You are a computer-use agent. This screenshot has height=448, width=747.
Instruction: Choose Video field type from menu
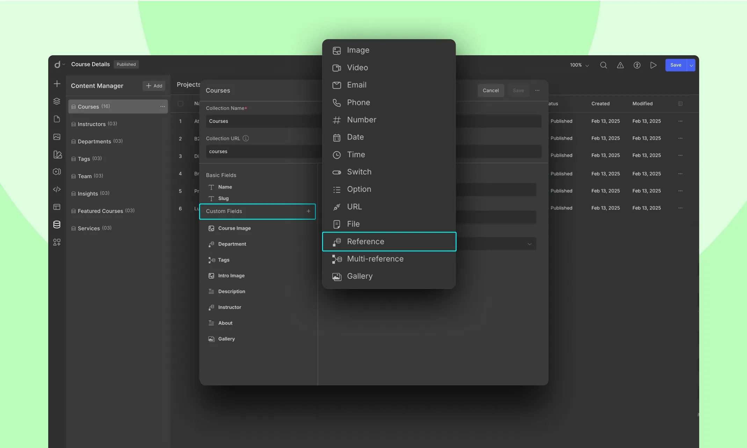click(389, 67)
